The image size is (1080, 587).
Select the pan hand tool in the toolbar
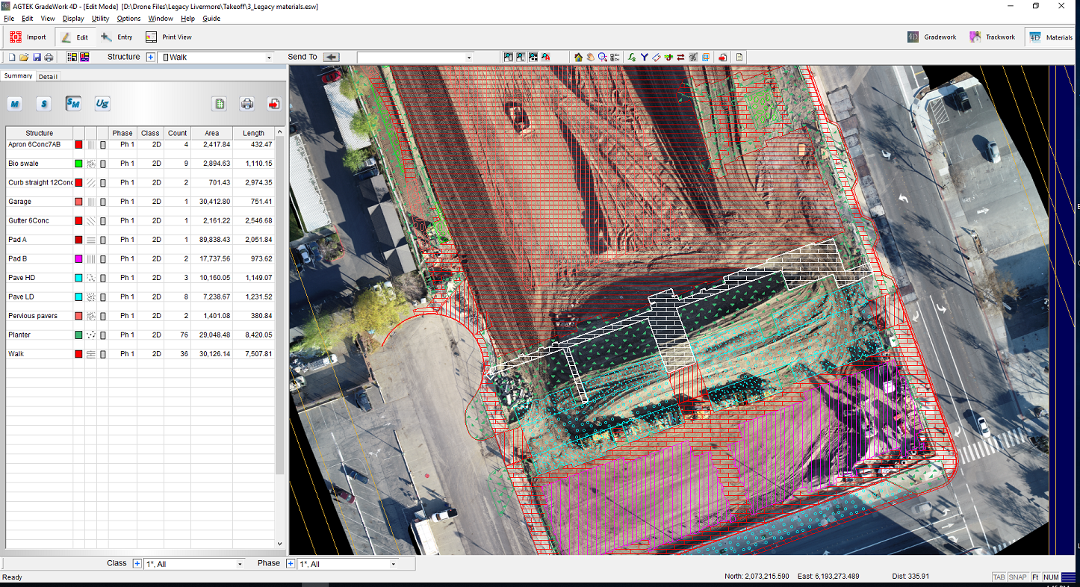click(591, 57)
